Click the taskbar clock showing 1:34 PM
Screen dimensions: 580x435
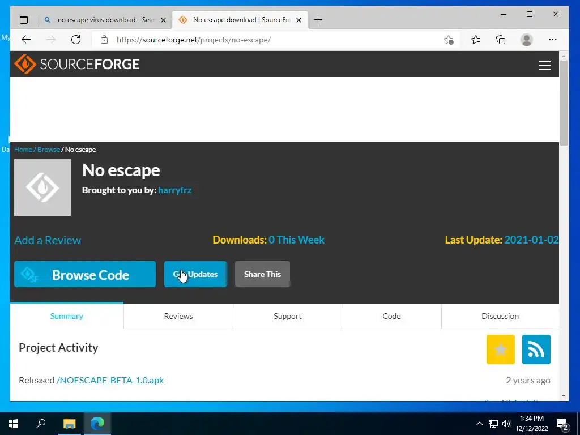coord(532,424)
